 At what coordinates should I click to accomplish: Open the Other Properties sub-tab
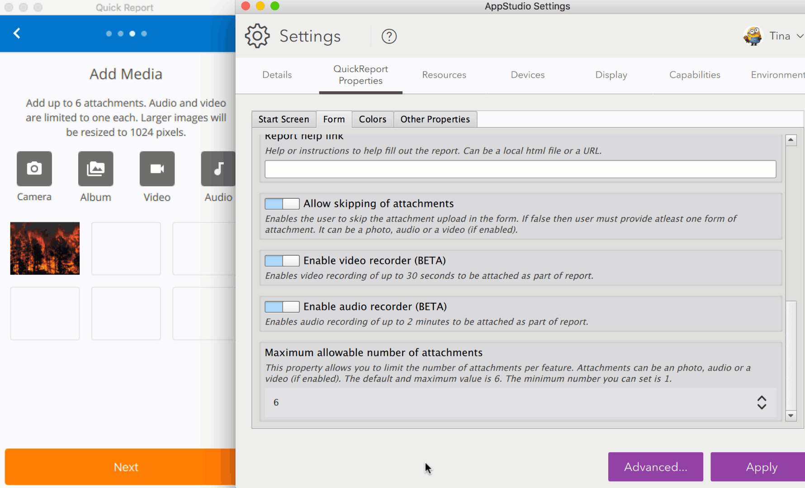click(x=435, y=119)
